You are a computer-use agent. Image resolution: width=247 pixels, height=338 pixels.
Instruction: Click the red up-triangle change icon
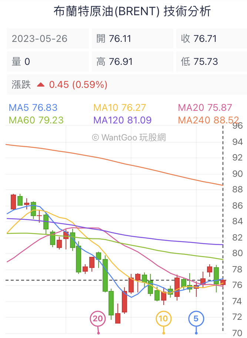pos(41,85)
